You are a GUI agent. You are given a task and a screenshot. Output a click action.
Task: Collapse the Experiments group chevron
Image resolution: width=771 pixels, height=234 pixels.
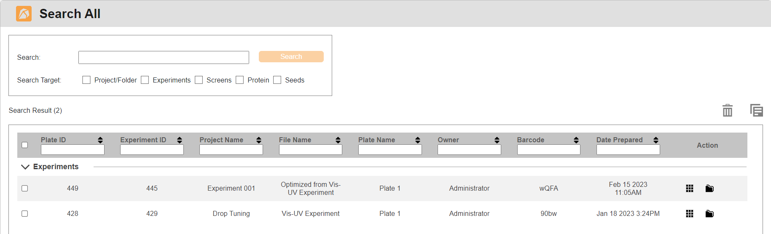click(25, 167)
